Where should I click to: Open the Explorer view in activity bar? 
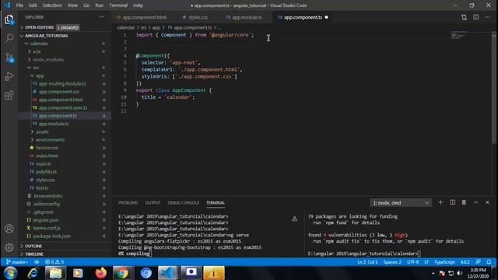pyautogui.click(x=9, y=19)
